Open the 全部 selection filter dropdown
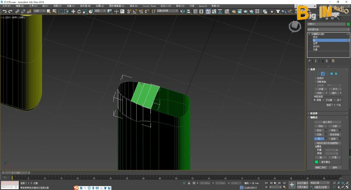The image size is (351, 190). [x=39, y=11]
